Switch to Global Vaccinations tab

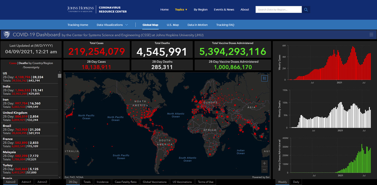[x=155, y=182]
